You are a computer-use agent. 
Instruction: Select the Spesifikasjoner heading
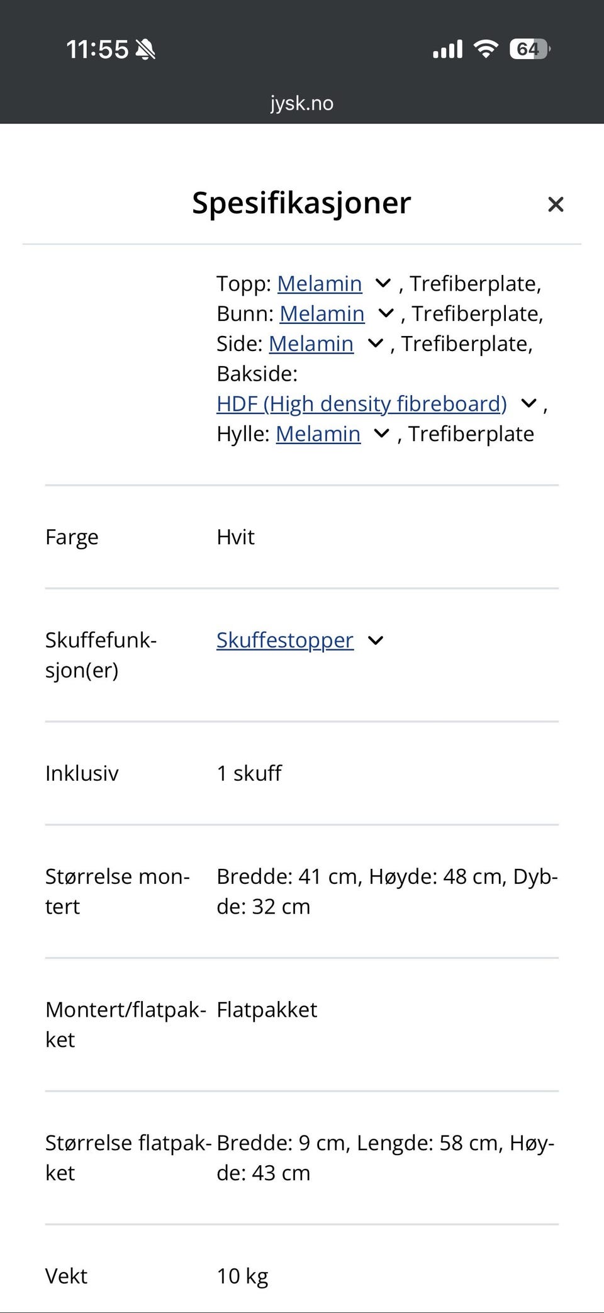tap(301, 203)
